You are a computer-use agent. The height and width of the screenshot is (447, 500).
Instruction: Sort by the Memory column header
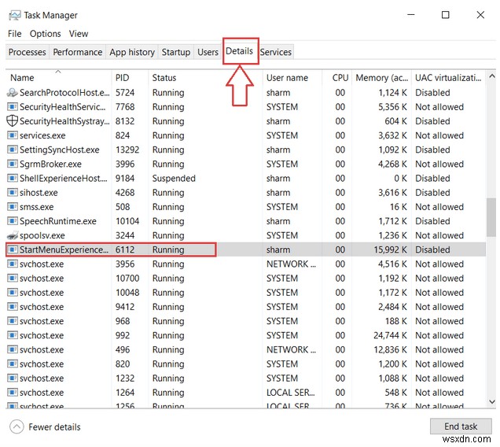coord(382,78)
